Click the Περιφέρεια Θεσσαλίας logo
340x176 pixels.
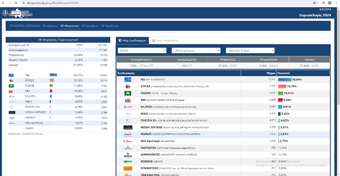(x=17, y=14)
